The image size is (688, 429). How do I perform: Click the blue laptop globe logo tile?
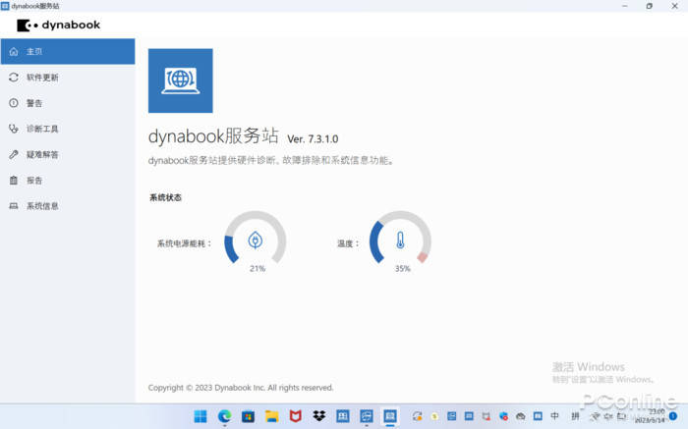(180, 80)
